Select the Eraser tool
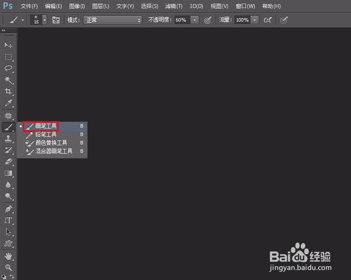351x280 pixels. coord(8,162)
